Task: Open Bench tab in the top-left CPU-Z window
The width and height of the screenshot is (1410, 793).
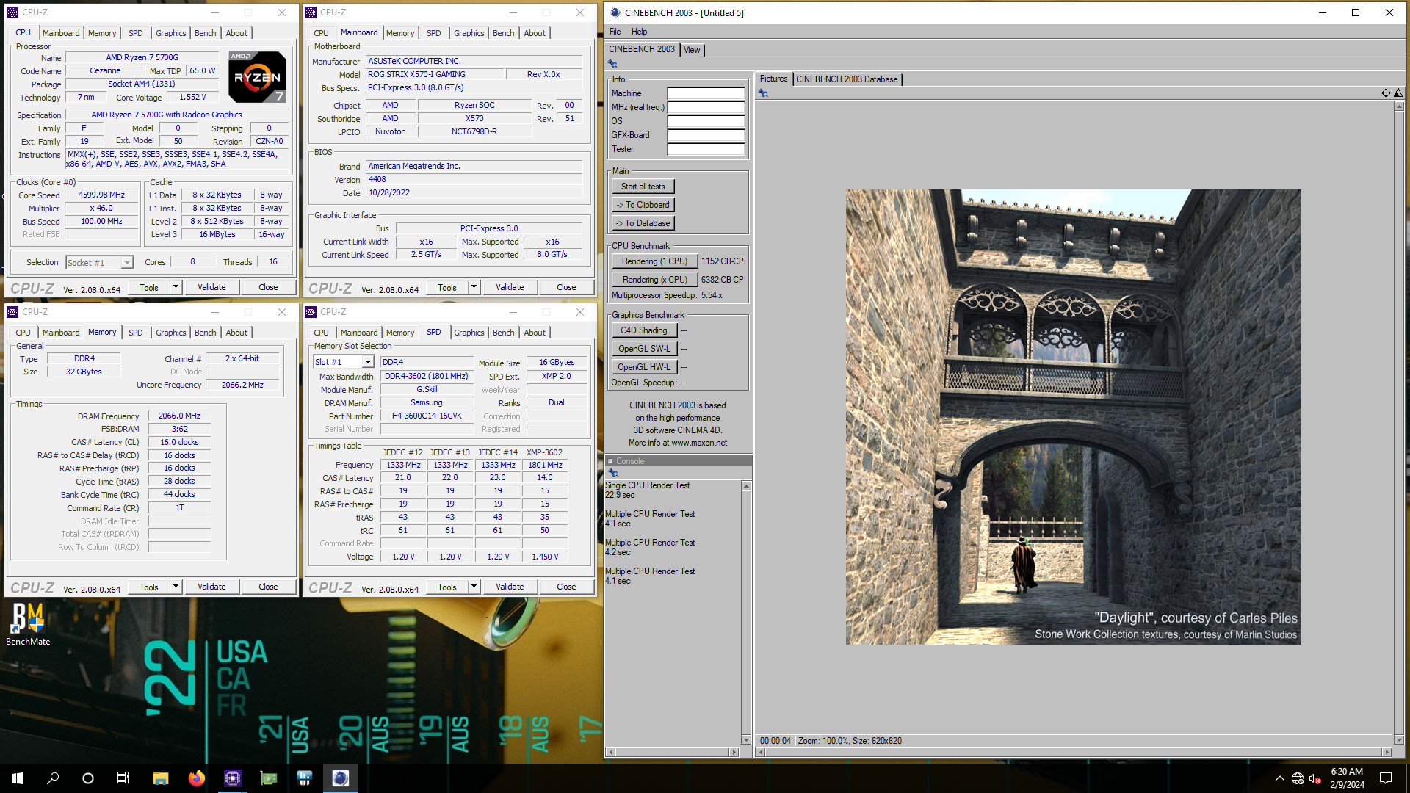Action: 205,33
